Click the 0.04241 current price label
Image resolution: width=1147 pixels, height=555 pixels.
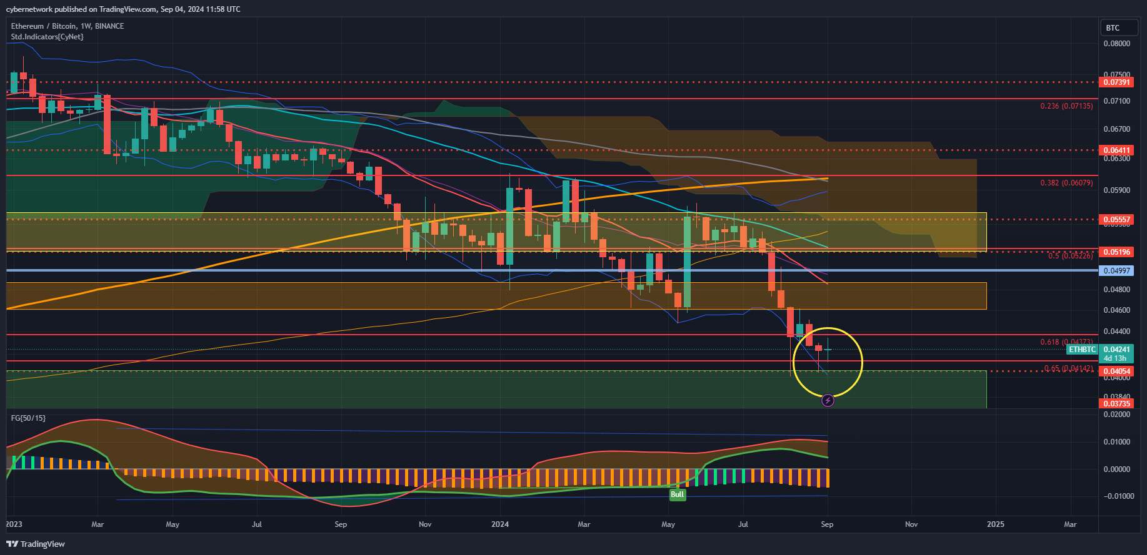pyautogui.click(x=1116, y=350)
